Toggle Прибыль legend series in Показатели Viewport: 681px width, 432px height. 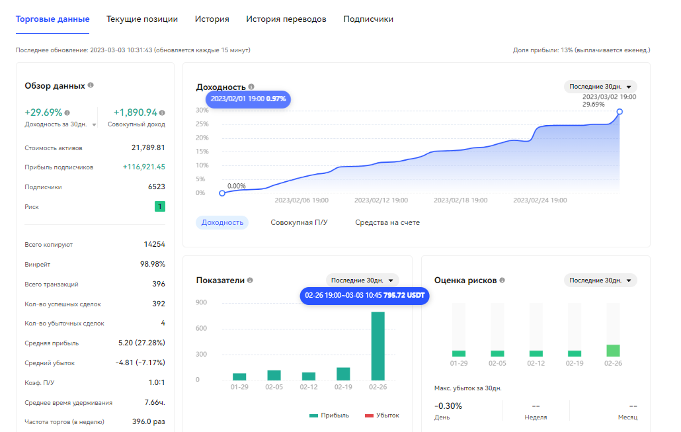[x=329, y=415]
